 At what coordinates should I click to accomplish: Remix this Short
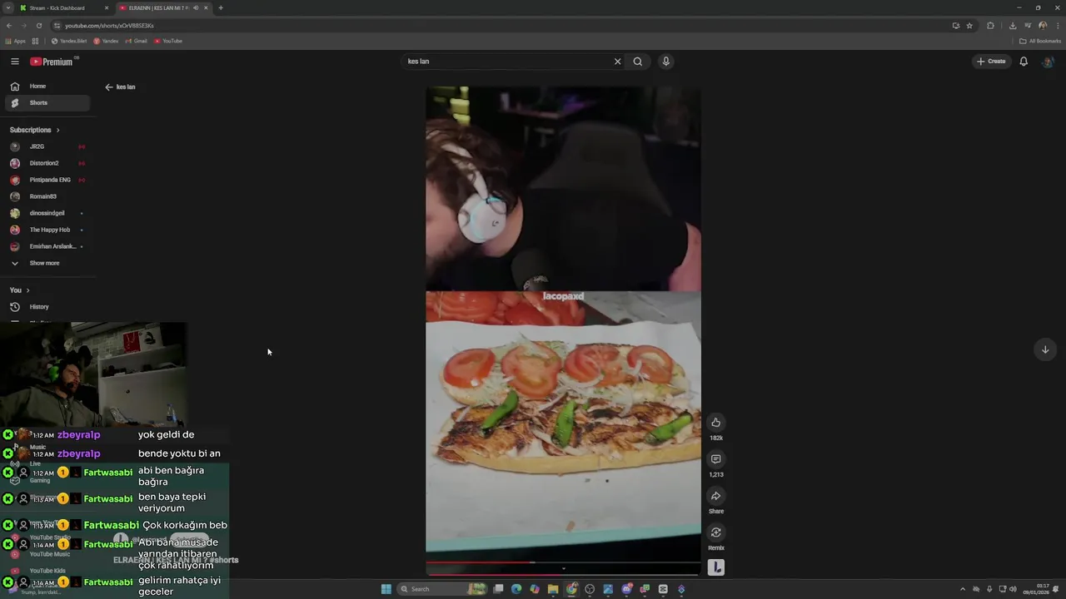(715, 532)
